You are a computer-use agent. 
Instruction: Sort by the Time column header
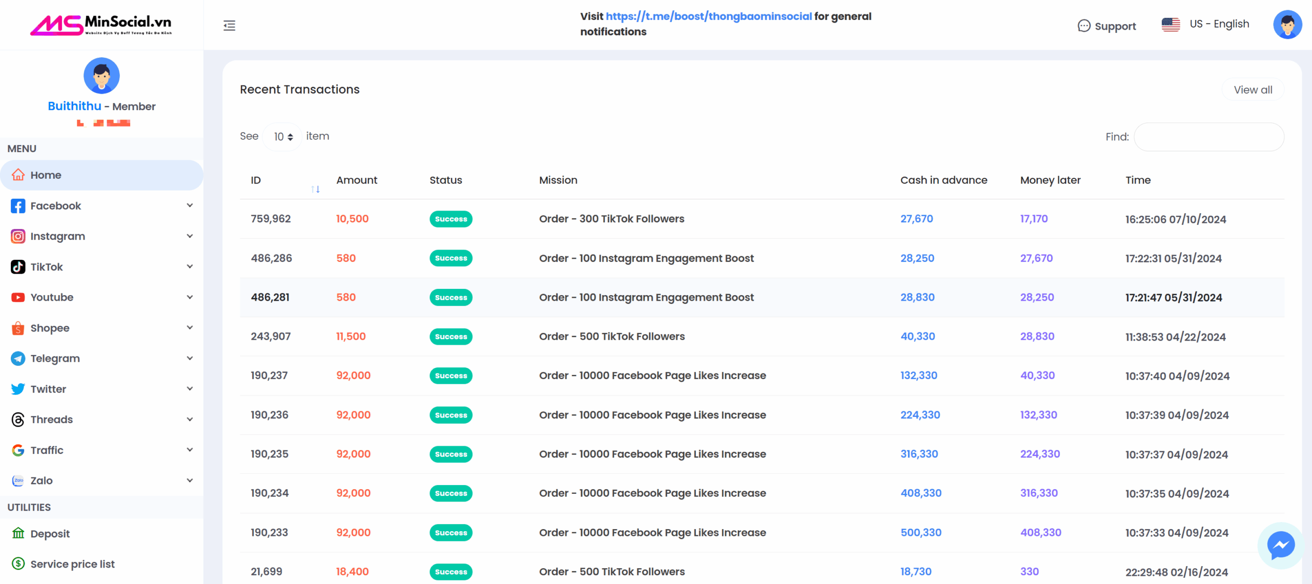(1138, 180)
